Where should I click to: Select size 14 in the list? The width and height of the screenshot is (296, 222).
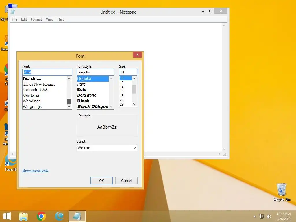pos(126,87)
